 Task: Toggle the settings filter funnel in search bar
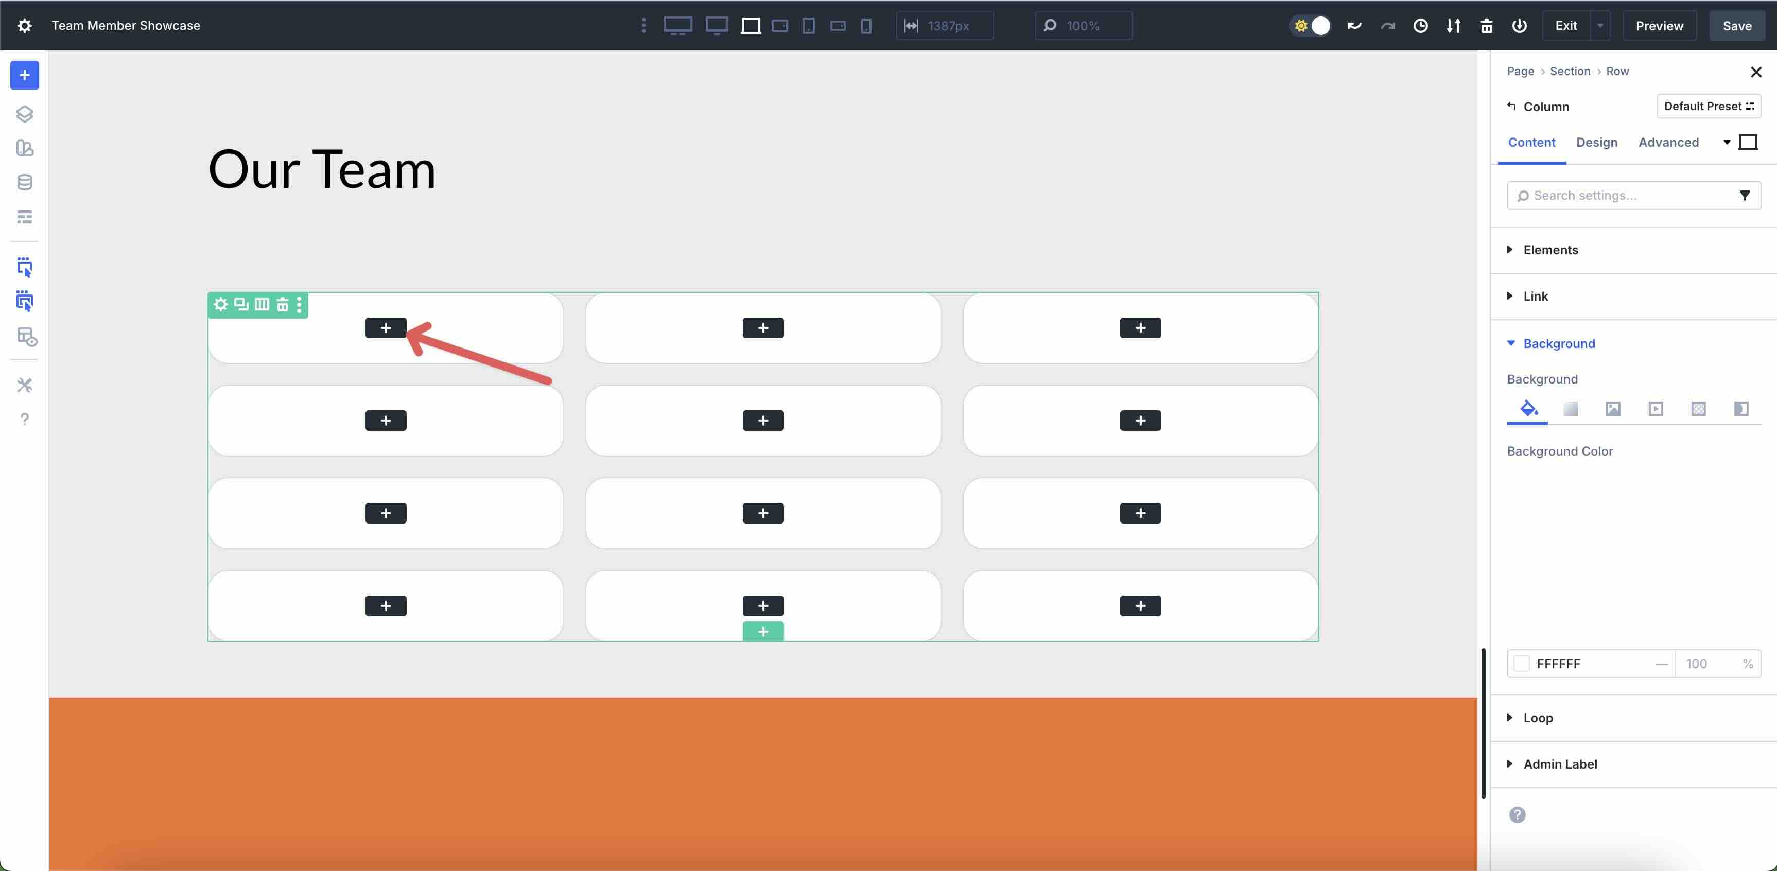1746,195
